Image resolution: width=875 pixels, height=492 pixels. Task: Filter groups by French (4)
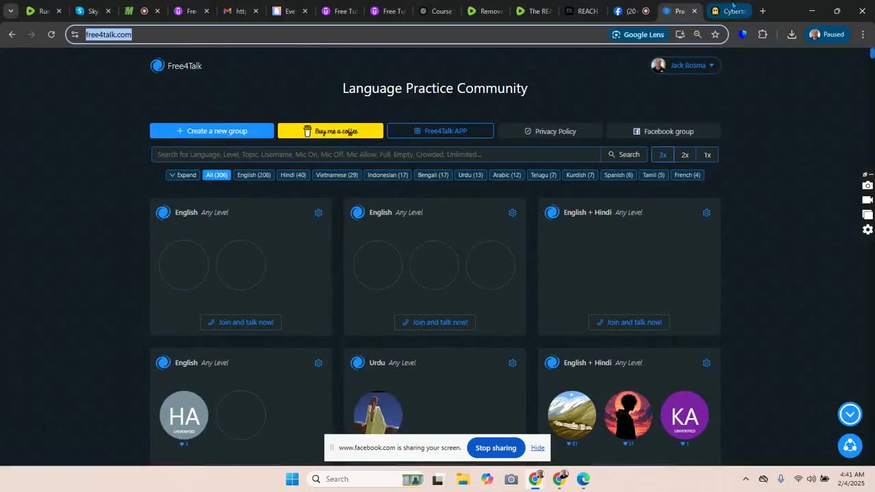tap(687, 175)
